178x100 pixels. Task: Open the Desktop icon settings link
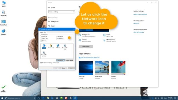tap(140, 14)
